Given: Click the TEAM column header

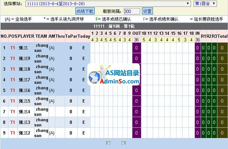Looking at the screenshot, I should (x=41, y=36).
